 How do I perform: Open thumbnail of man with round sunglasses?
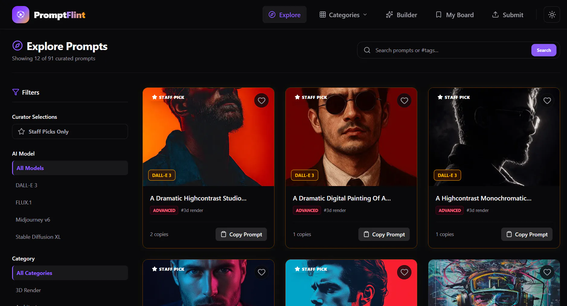pyautogui.click(x=351, y=137)
